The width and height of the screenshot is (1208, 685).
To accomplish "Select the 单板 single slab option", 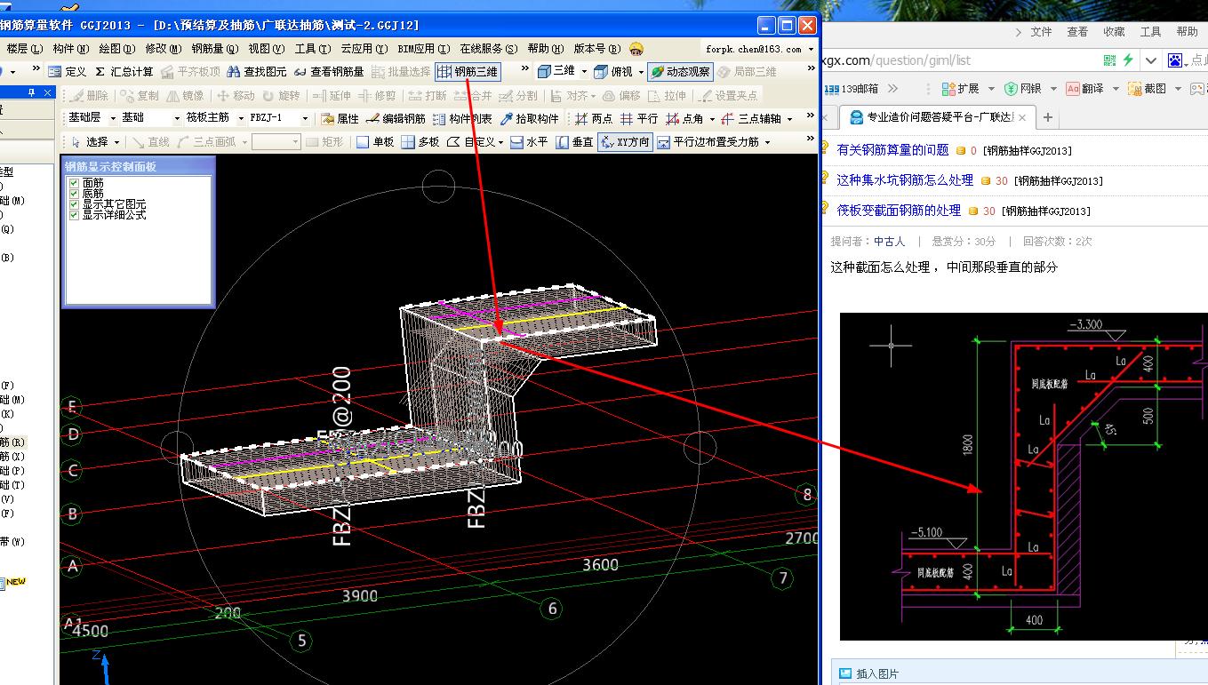I will 375,141.
